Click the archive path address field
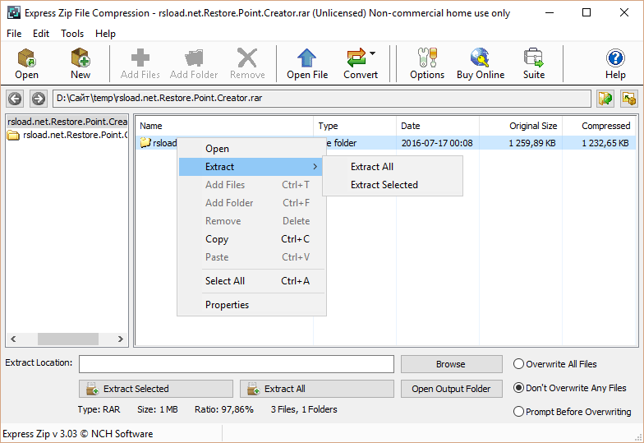Viewport: 644px width, 443px height. [x=322, y=99]
